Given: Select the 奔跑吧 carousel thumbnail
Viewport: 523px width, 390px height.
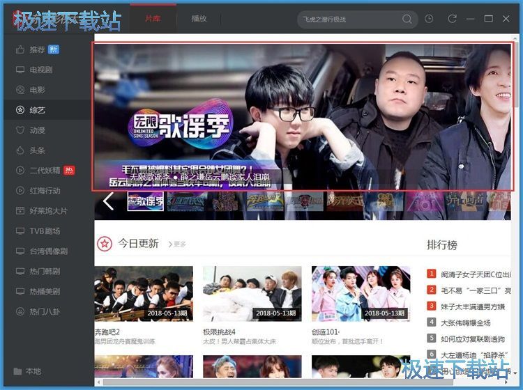Looking at the screenshot, I should click(265, 201).
